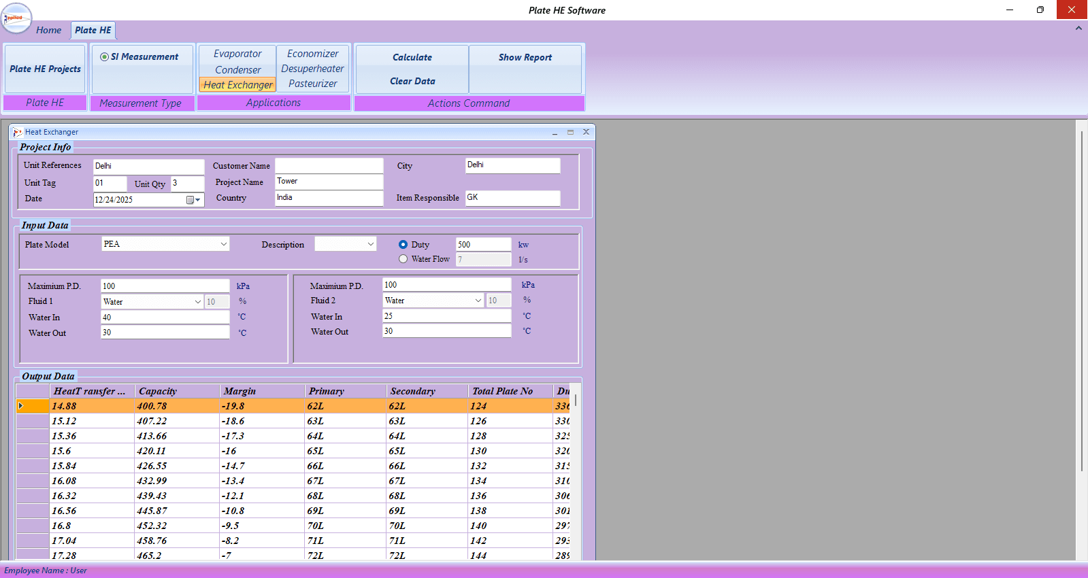Sort by Secondary column header
Screen dimensions: 1088x578
coord(427,391)
